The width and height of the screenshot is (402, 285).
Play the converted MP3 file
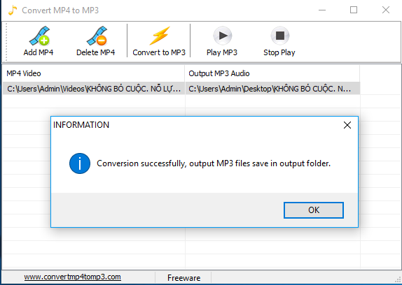click(222, 41)
